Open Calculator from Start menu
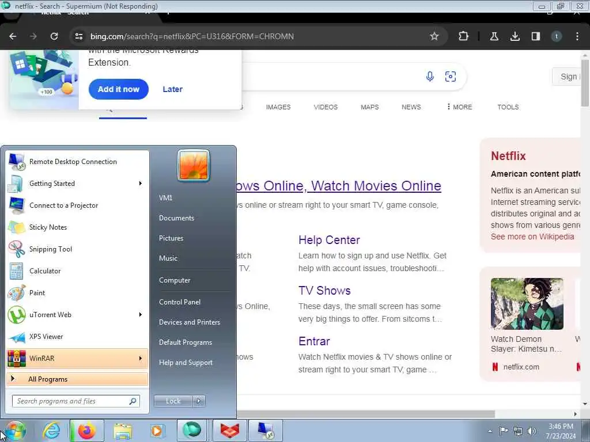The height and width of the screenshot is (442, 590). click(77, 271)
